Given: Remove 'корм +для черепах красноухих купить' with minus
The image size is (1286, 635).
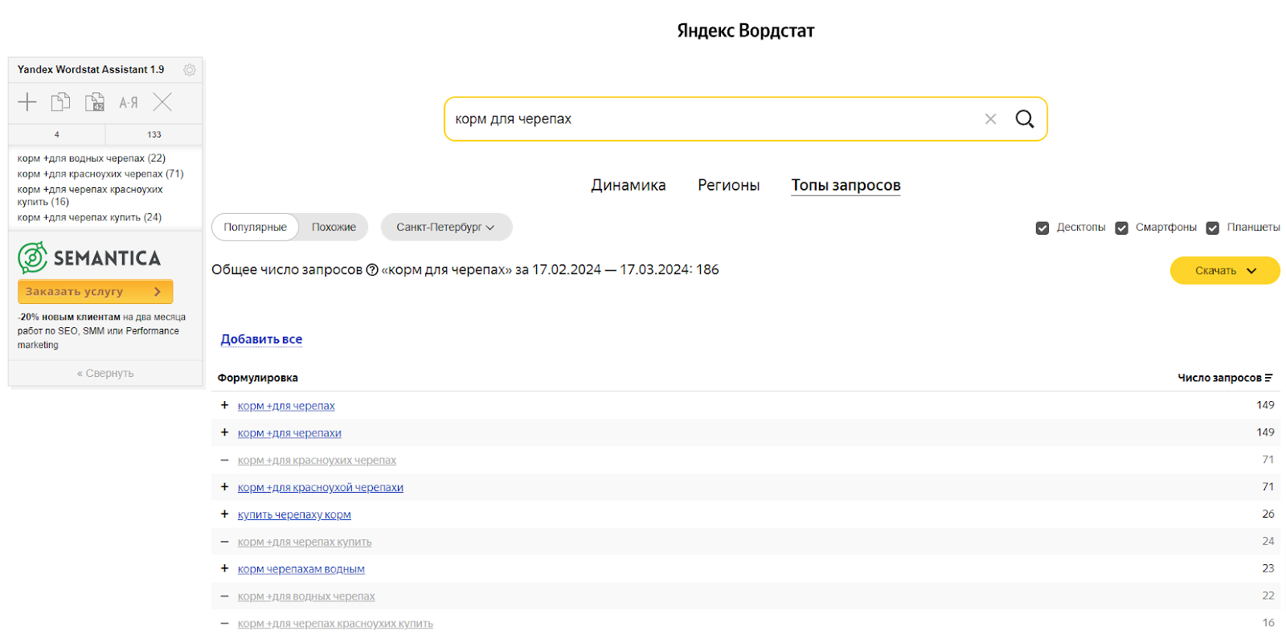Looking at the screenshot, I should tap(224, 623).
